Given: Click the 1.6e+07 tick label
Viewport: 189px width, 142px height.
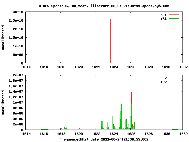Looking at the screenshot, I should click(16, 86).
